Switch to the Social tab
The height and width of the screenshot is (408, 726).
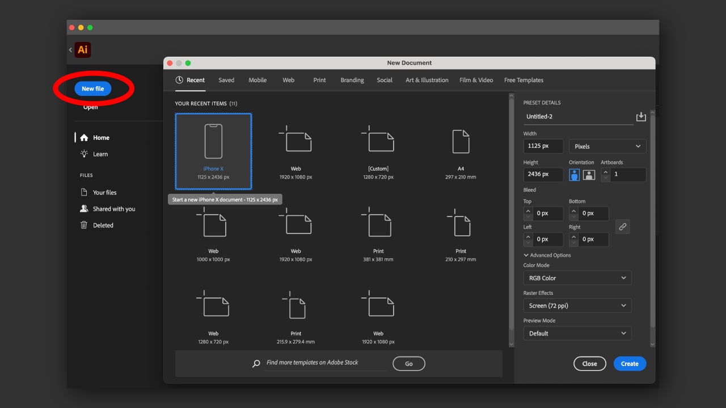click(385, 80)
